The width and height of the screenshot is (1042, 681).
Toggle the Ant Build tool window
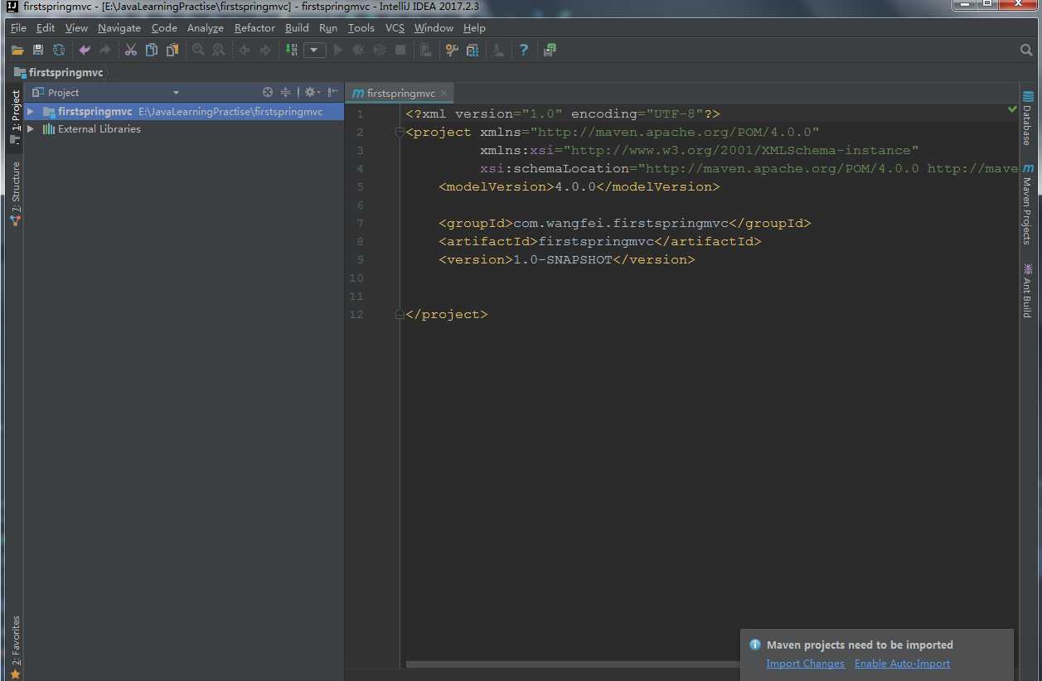(x=1028, y=291)
